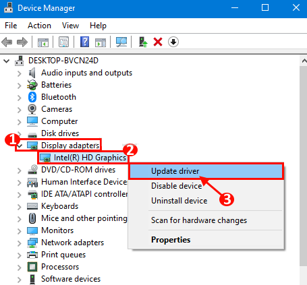
Task: Select the Keyboards icon
Action: [32, 206]
